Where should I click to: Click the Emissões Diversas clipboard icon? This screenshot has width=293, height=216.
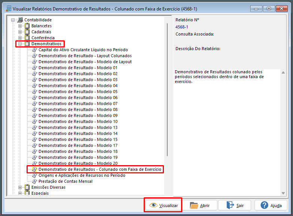[27, 187]
